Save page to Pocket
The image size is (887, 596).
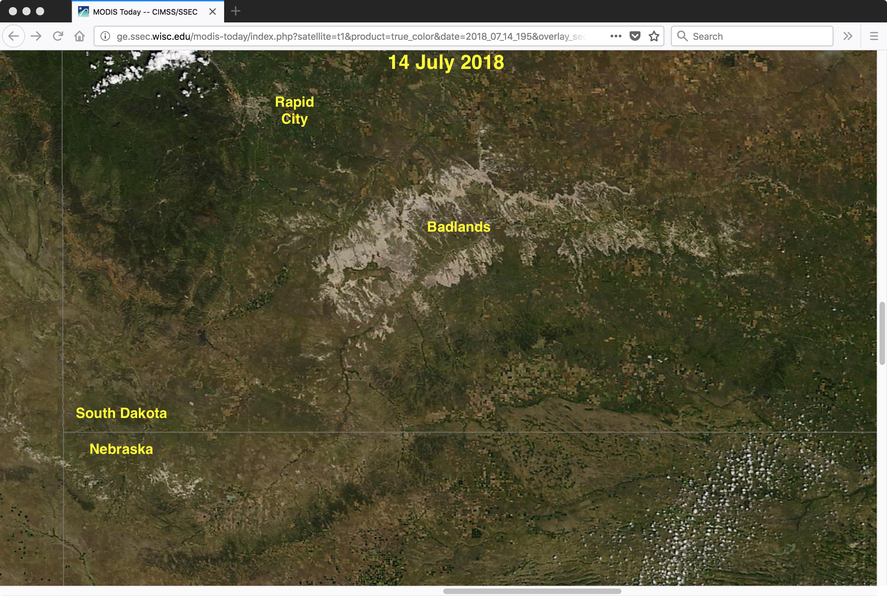(635, 36)
